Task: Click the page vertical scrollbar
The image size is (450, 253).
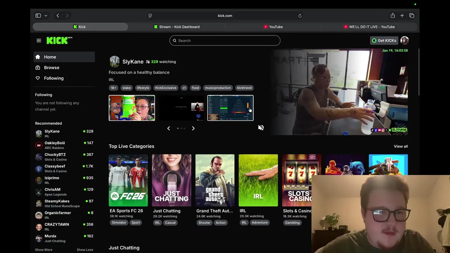Action: 418,72
